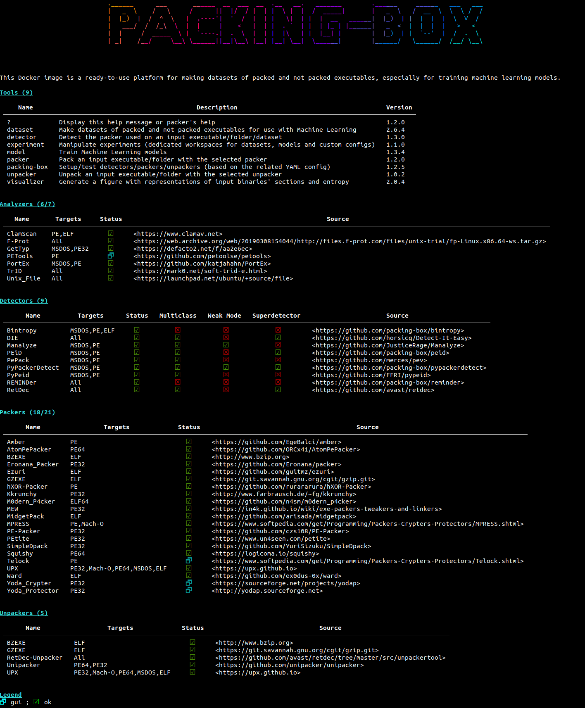The height and width of the screenshot is (708, 585).
Task: Select MPRESS targets 'PE,Mach-O'
Action: click(87, 524)
